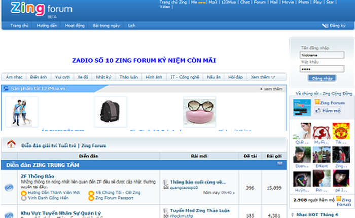This screenshot has height=218, width=355.
Task: Open the ZF Thông Báo forum link
Action: [38, 176]
